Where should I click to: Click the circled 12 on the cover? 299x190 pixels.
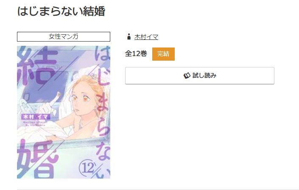click(x=87, y=168)
